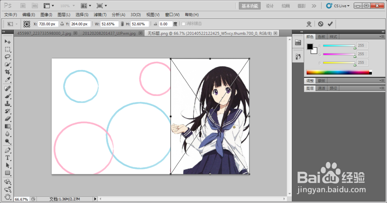Toggle relative positioning triangle for reference point

pos(62,24)
